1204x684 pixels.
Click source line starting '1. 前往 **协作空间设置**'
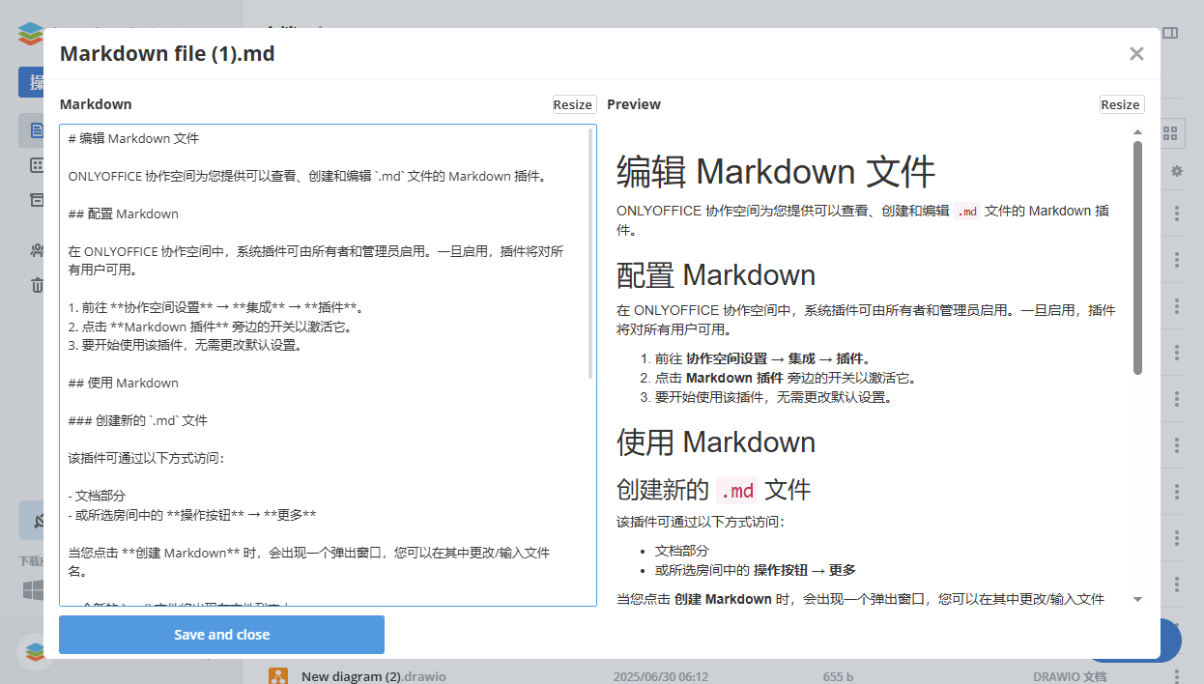(215, 307)
